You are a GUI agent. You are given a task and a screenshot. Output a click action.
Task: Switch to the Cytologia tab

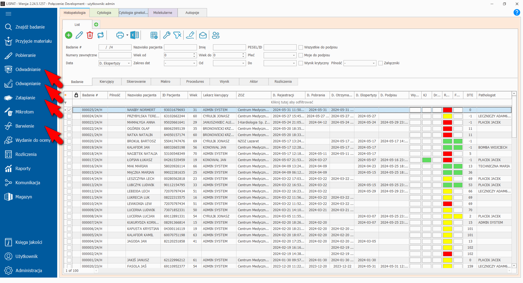click(104, 13)
